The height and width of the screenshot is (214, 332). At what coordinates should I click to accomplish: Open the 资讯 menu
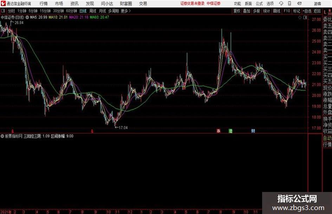pyautogui.click(x=74, y=4)
